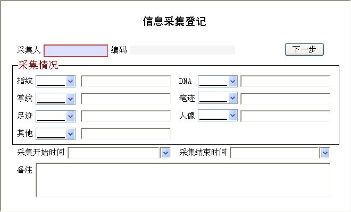Focus the 采集结束时间 input box
The image size is (351, 212).
274,153
